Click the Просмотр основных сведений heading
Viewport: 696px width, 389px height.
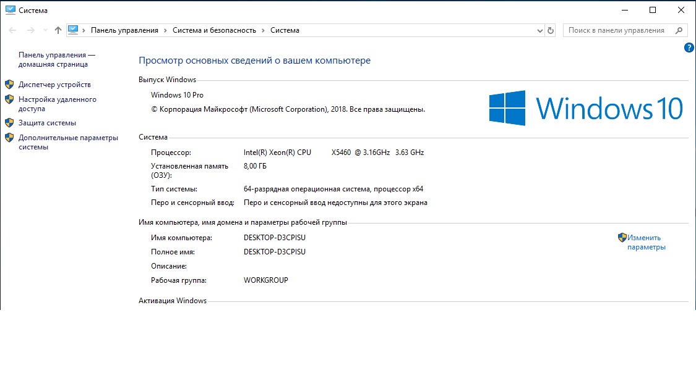254,61
